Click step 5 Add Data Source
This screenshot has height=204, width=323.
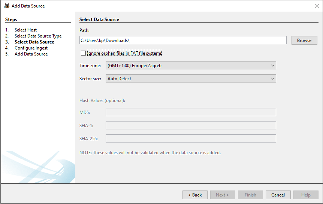31,54
